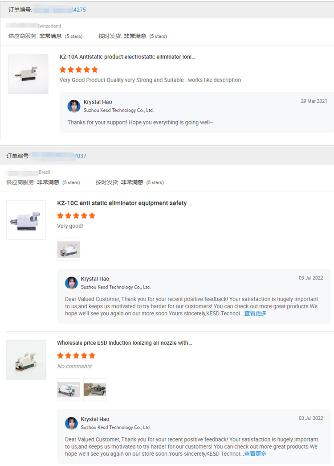Screen dimensions: 334x466
Task: Open the KZ-10A Antistatic product title link
Action: [x=127, y=57]
